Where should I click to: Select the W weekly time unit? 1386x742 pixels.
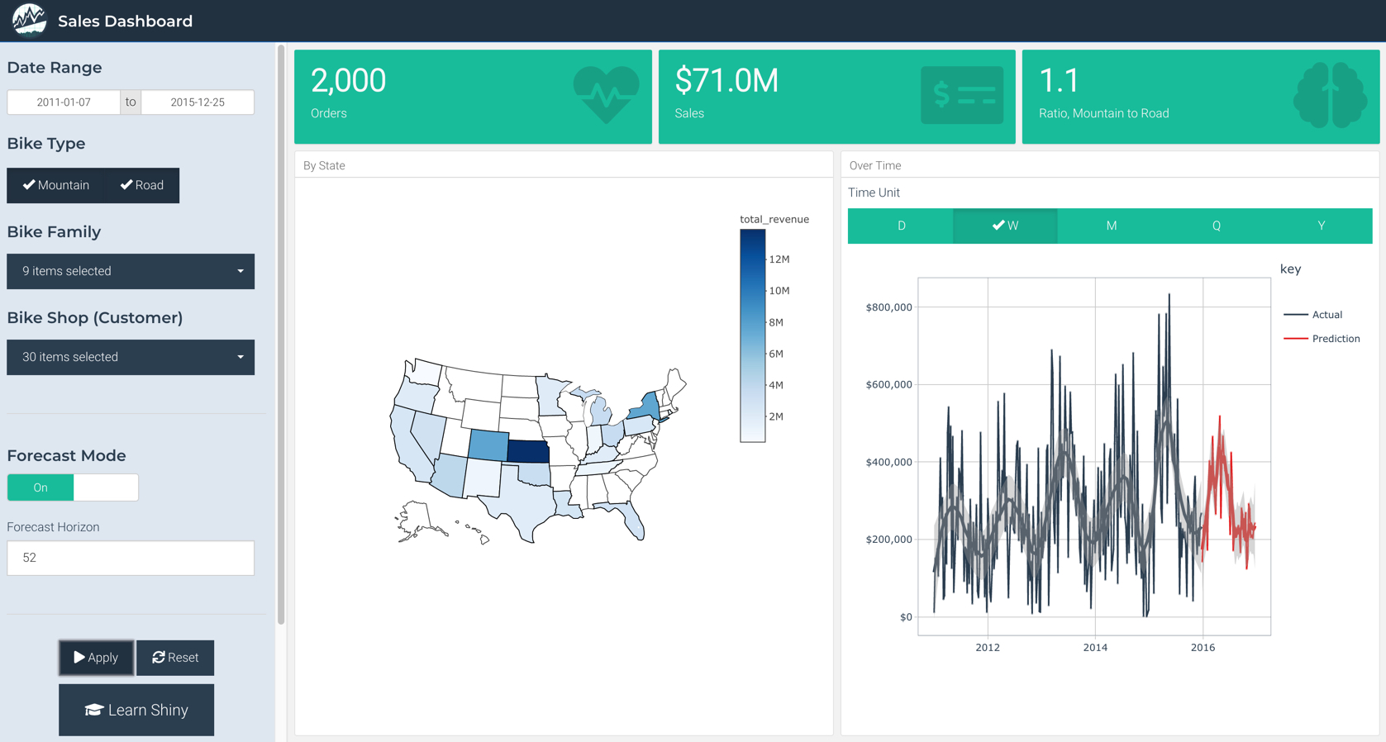point(1005,226)
